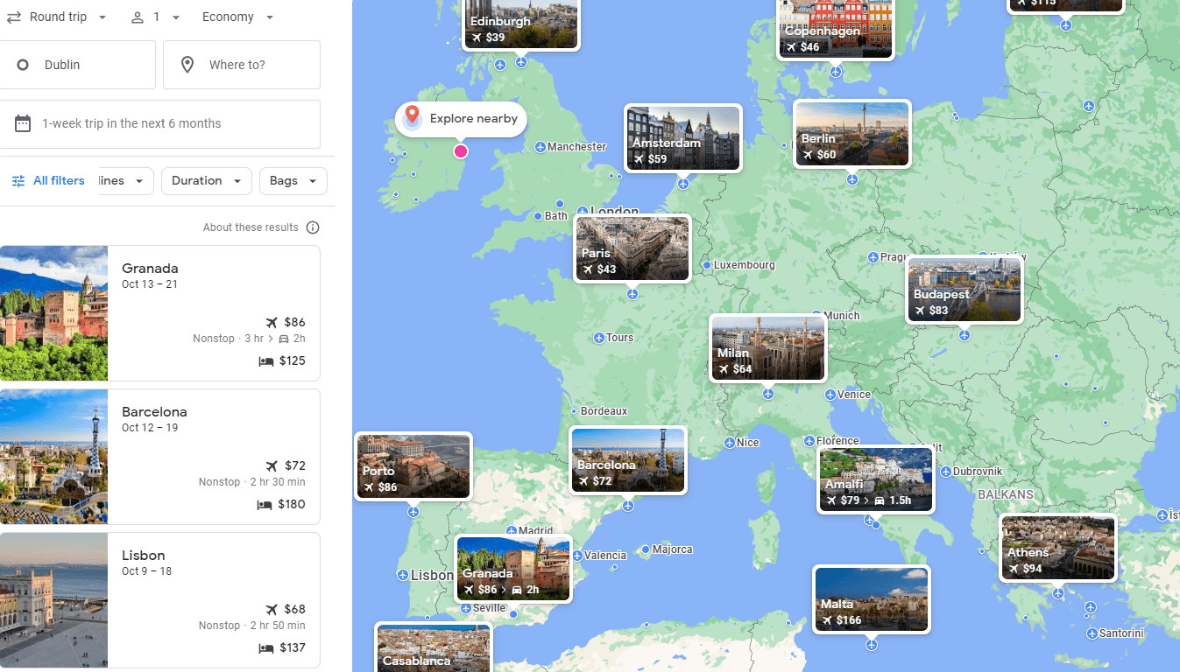The height and width of the screenshot is (672, 1180).
Task: Click the Where to destination field
Action: pyautogui.click(x=242, y=65)
